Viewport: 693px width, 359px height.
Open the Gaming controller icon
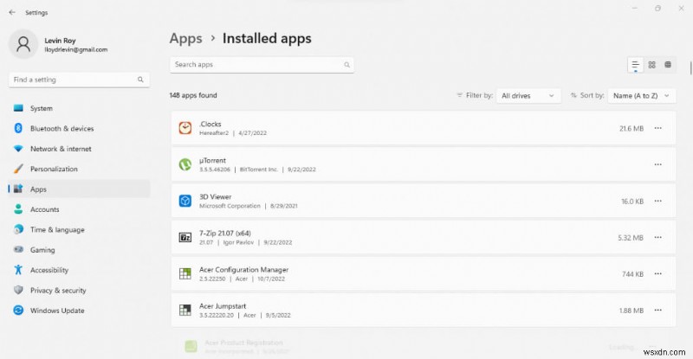18,249
